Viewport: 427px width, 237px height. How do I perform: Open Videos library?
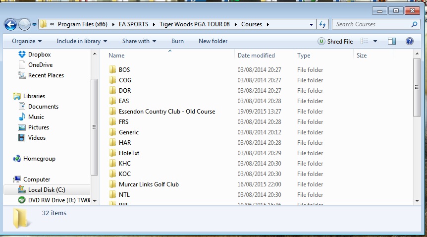coord(32,138)
